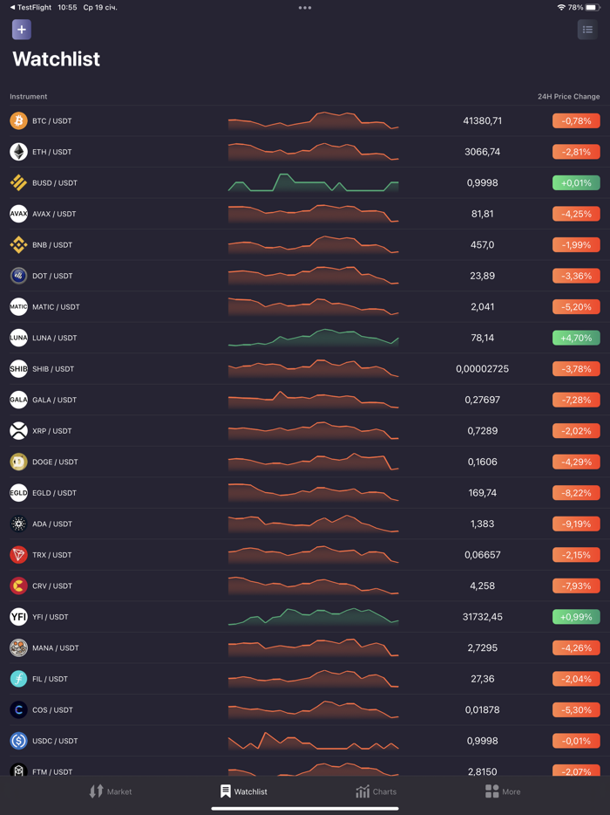610x815 pixels.
Task: Tap the XRP coin icon
Action: pos(18,431)
